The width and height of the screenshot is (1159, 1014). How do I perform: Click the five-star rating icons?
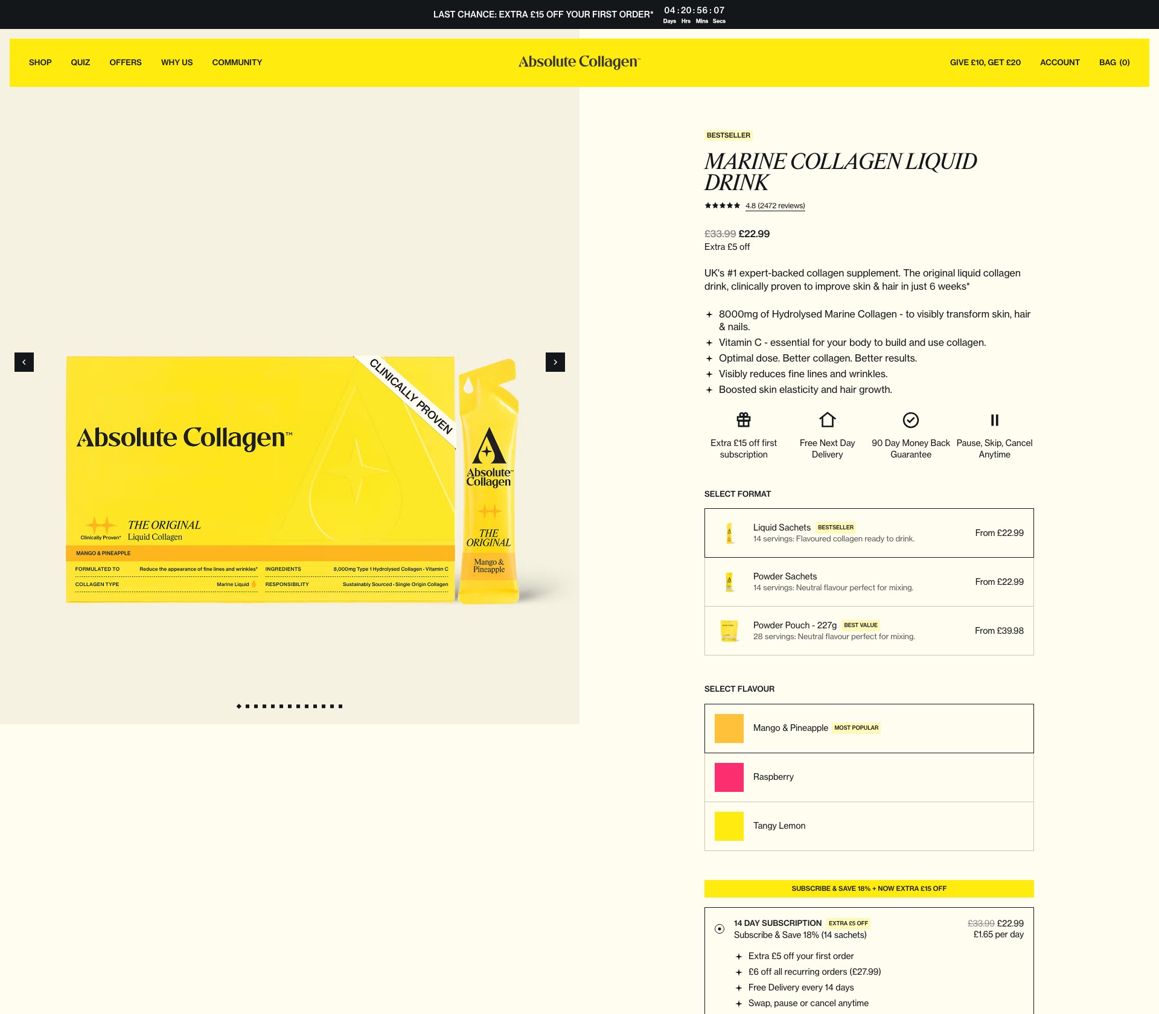722,206
